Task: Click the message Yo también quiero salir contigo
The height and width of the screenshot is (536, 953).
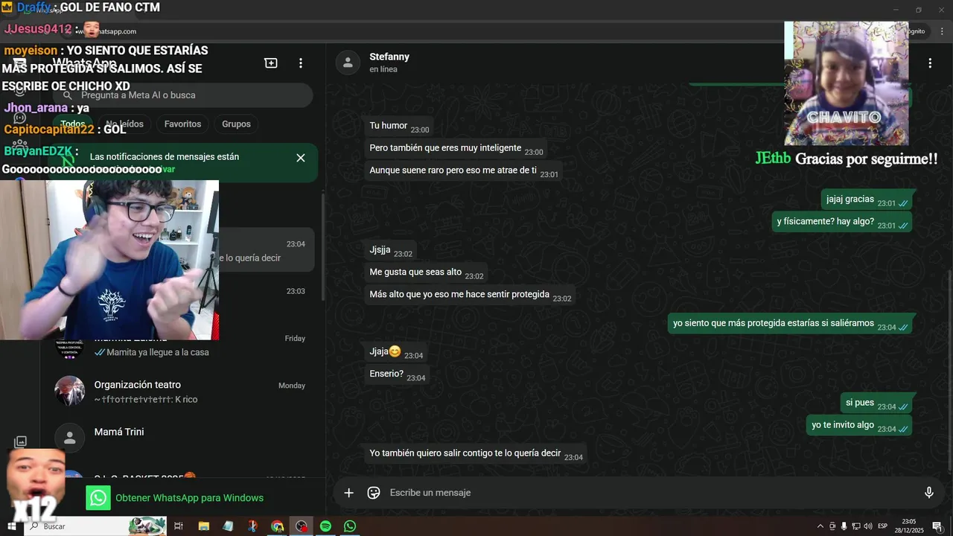Action: click(476, 454)
